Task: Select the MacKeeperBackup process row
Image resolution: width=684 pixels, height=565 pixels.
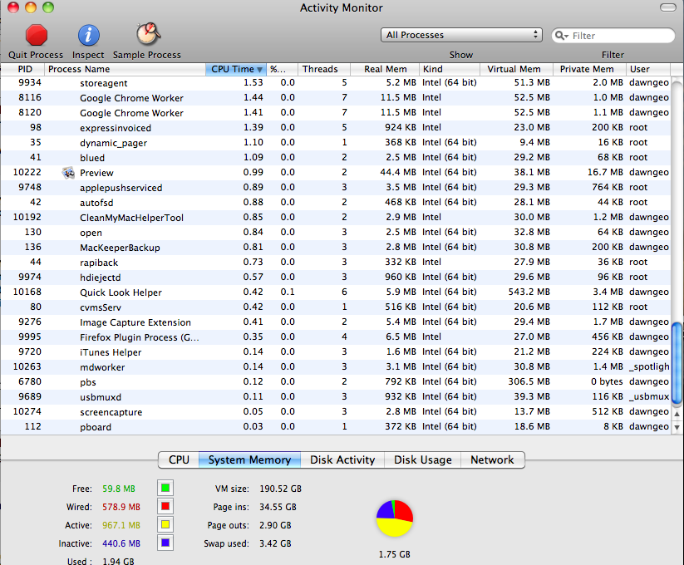Action: coord(336,248)
